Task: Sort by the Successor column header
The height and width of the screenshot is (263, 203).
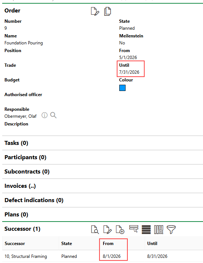Action: [x=15, y=244]
